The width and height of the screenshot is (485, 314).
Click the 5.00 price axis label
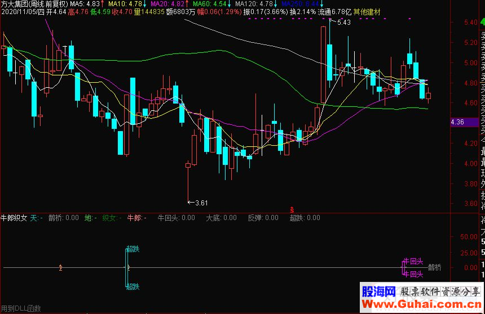[471, 62]
